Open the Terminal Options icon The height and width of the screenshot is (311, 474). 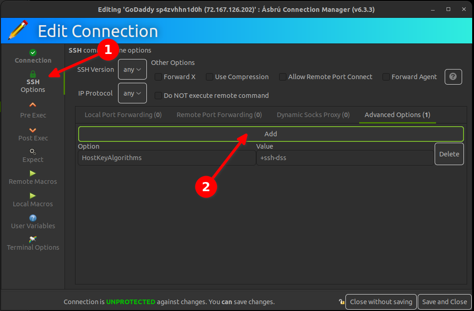pos(33,239)
